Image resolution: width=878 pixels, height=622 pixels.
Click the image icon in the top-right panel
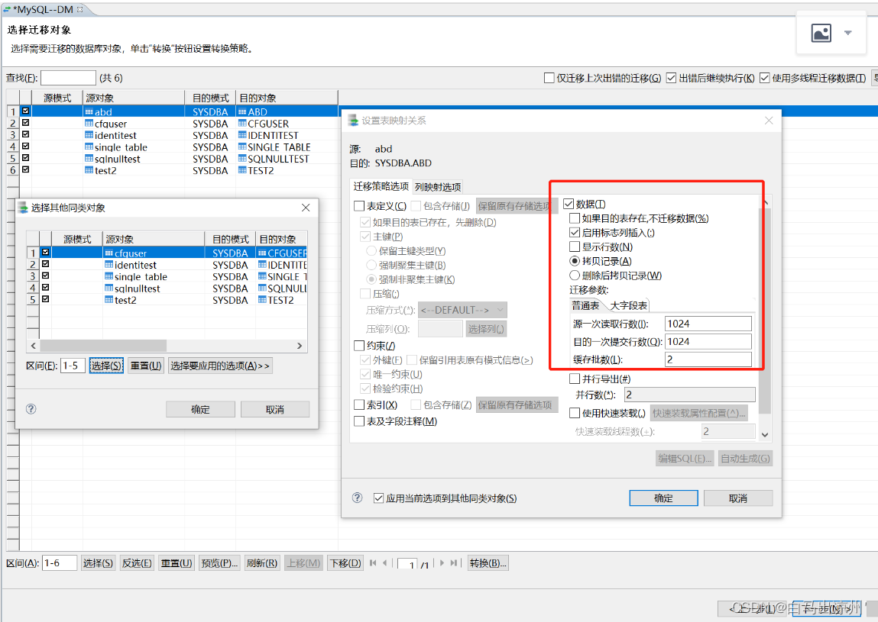(821, 34)
